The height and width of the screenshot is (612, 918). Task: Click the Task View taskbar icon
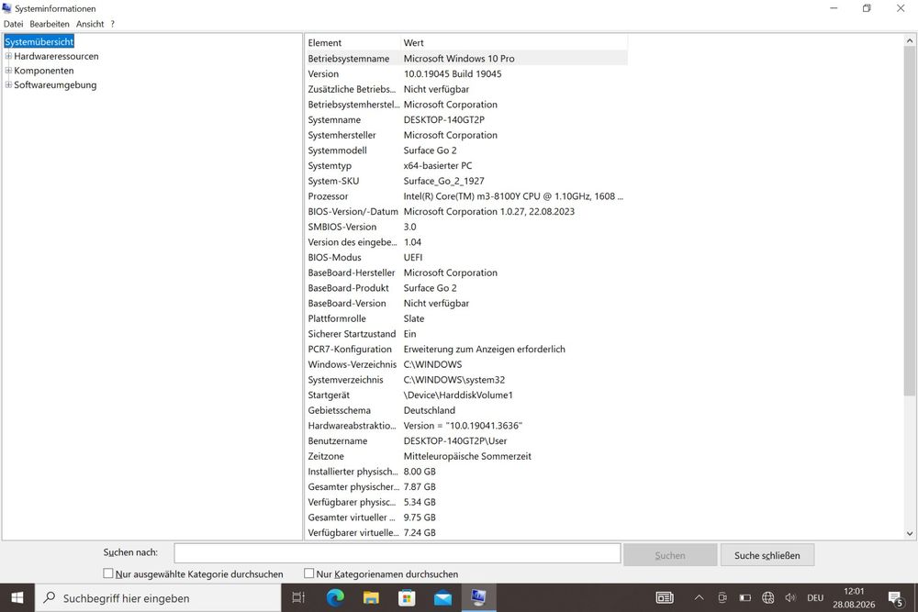coord(298,597)
